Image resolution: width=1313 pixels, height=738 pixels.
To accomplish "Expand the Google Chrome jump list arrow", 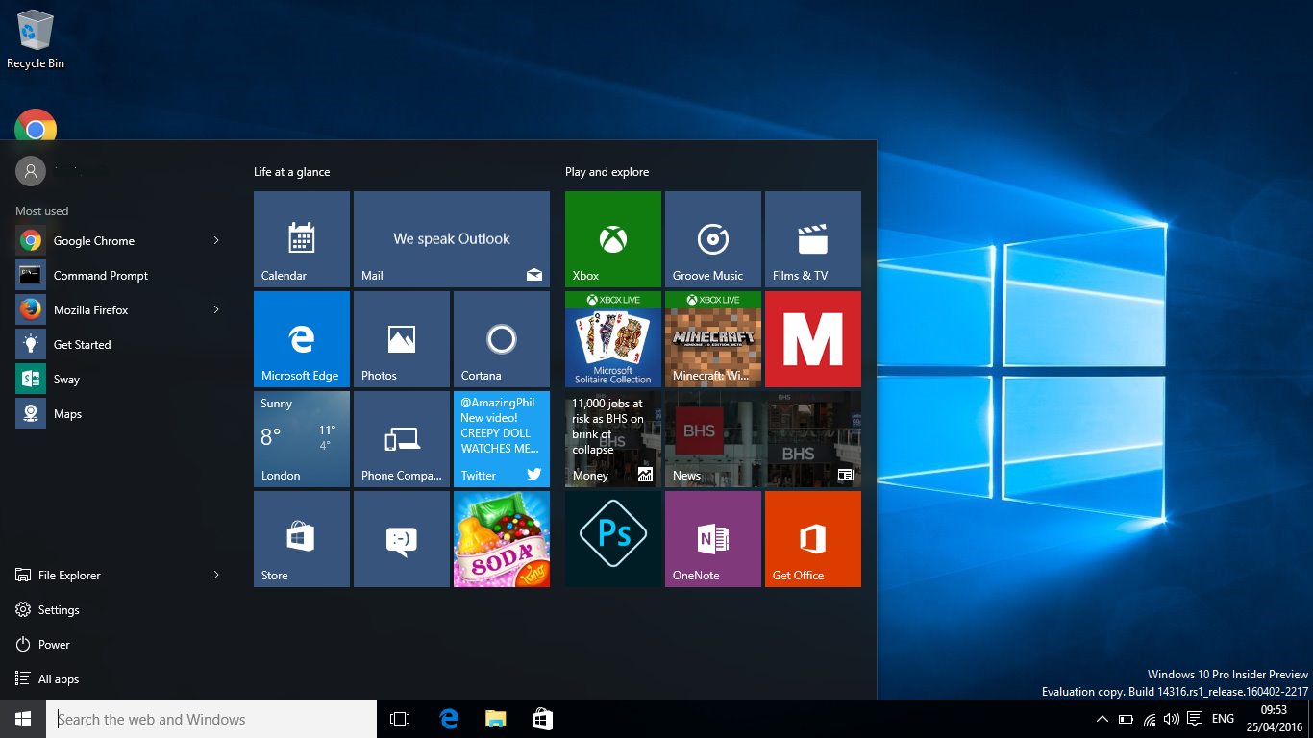I will click(216, 240).
